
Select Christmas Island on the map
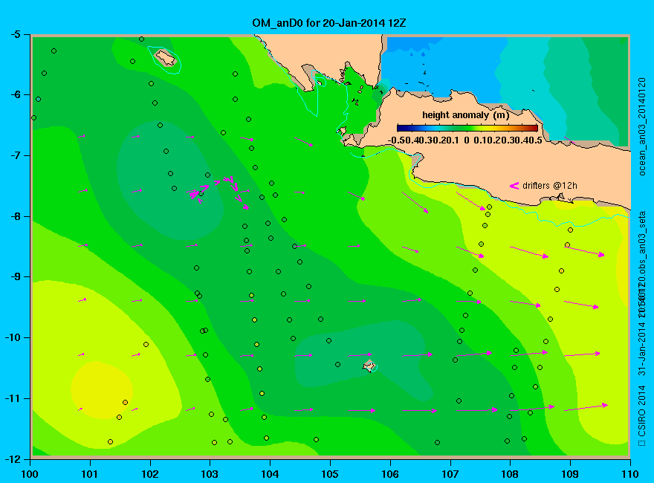tap(369, 366)
